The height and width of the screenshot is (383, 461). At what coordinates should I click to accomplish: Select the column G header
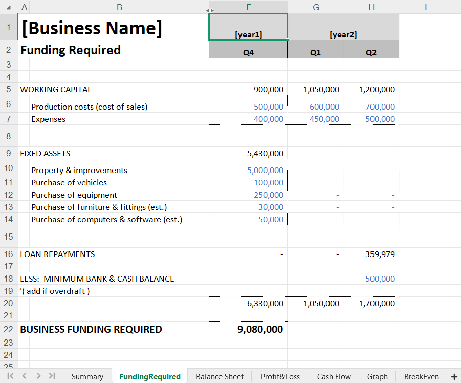[315, 7]
